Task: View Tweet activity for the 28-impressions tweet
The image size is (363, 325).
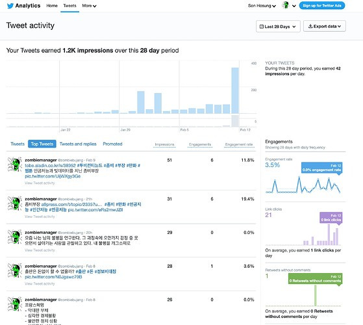Action: pyautogui.click(x=40, y=284)
